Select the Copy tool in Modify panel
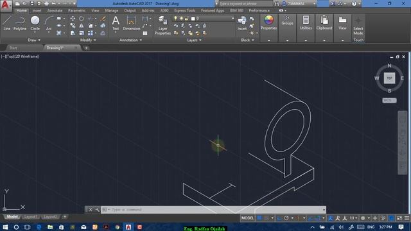Viewport: 411px width, 231px height. (73, 26)
